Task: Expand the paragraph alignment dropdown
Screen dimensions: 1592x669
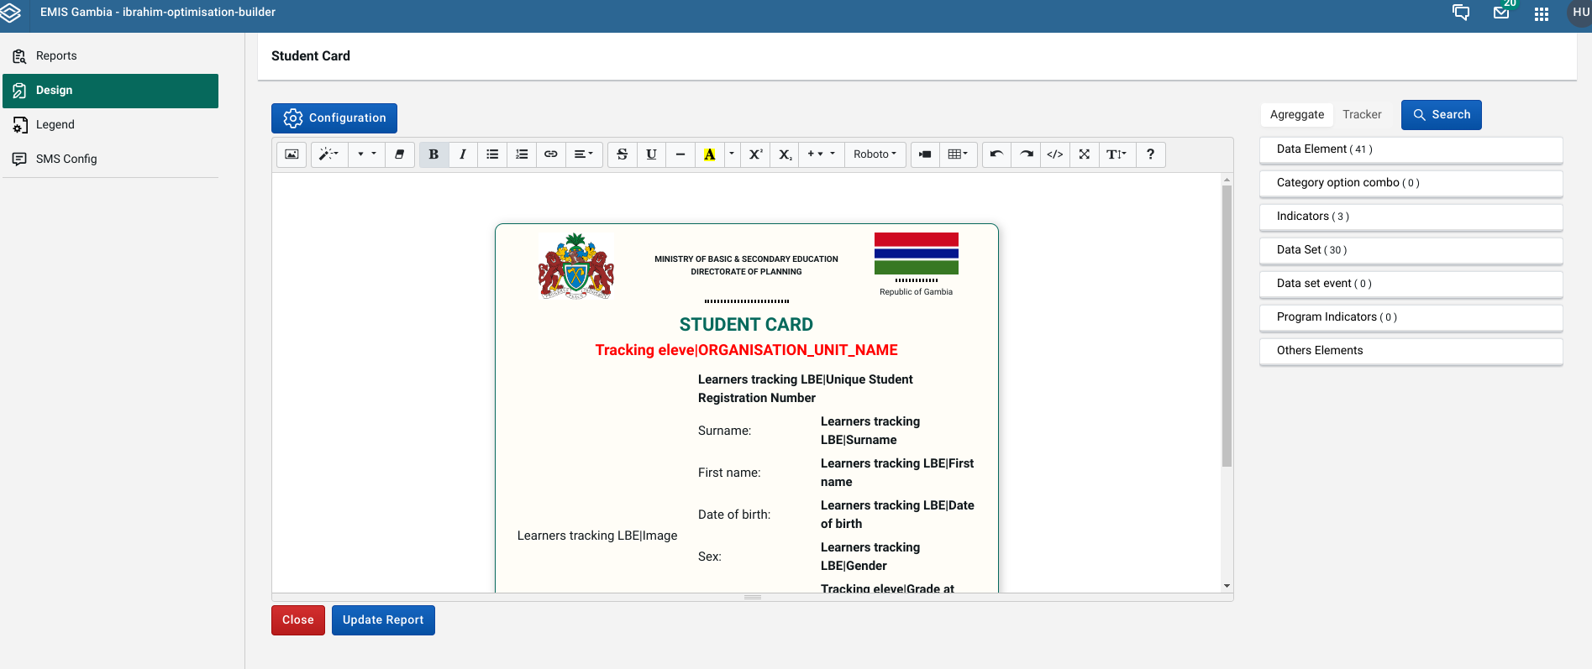Action: pyautogui.click(x=583, y=154)
